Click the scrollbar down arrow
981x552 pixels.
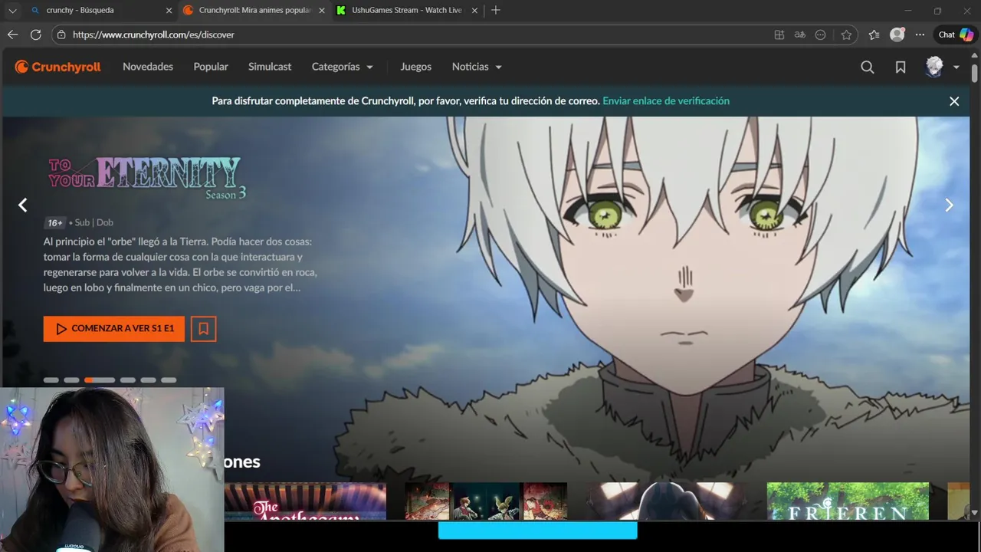click(x=975, y=512)
